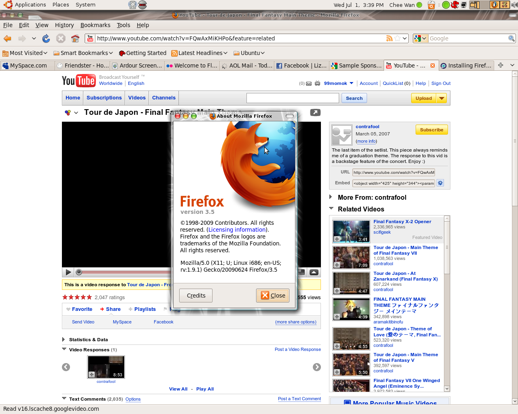The image size is (518, 414).
Task: List all tabs with the tab dropdown
Action: (512, 65)
